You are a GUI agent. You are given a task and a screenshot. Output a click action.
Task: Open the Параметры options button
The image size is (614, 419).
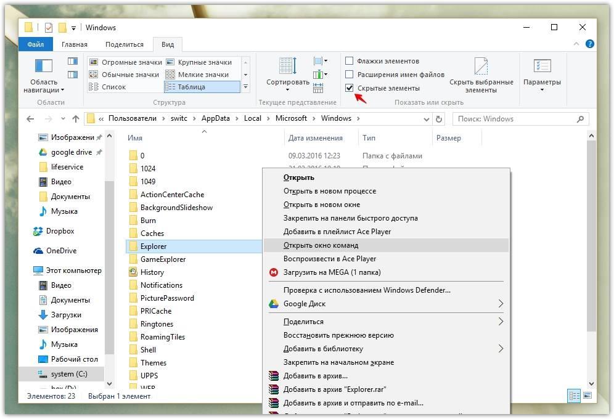coord(542,76)
